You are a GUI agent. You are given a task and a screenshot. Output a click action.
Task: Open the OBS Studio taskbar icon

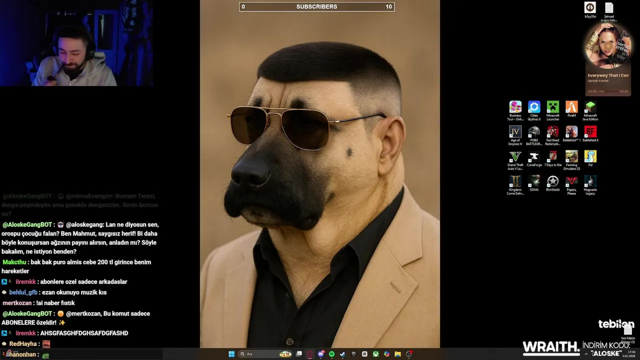tap(409, 354)
